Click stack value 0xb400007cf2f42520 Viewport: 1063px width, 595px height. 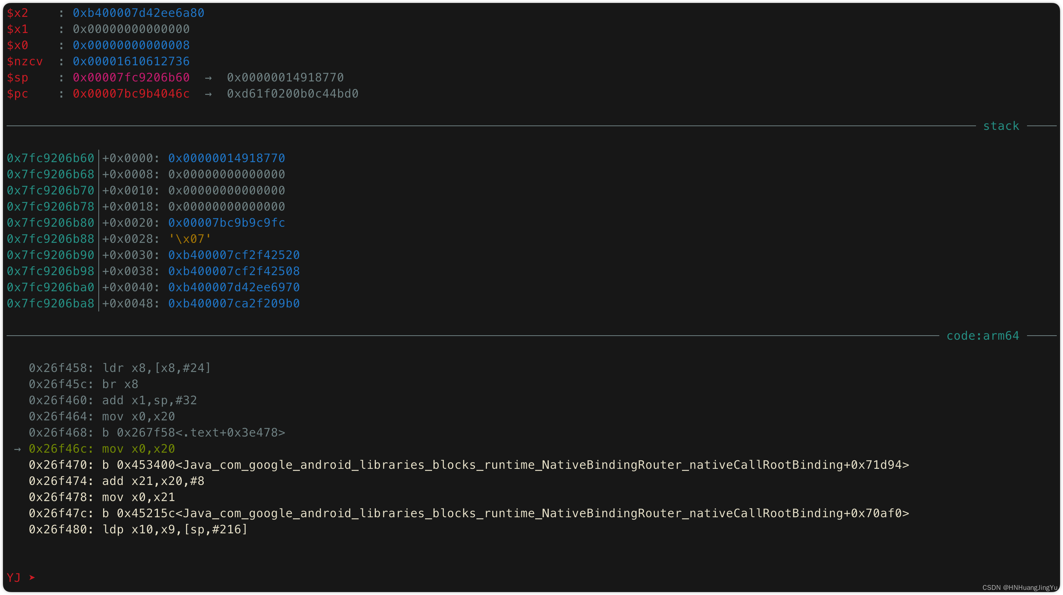click(x=233, y=255)
